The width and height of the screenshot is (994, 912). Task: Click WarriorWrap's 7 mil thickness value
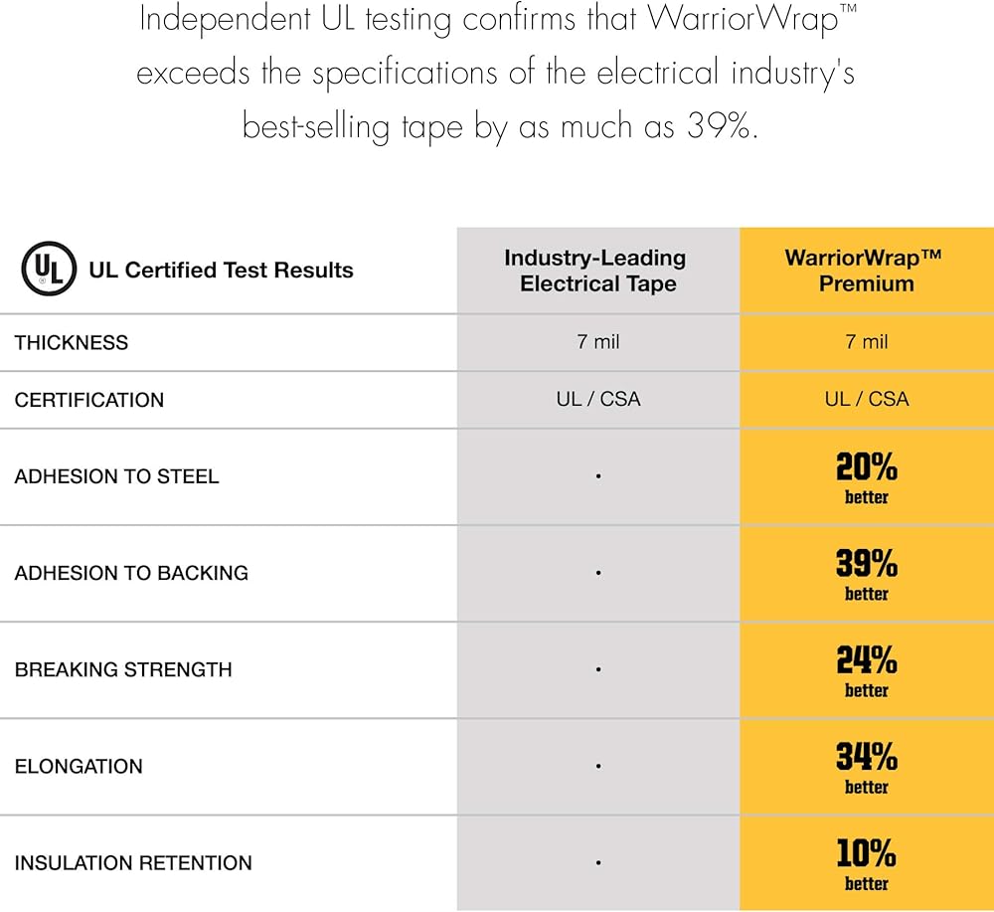point(866,342)
